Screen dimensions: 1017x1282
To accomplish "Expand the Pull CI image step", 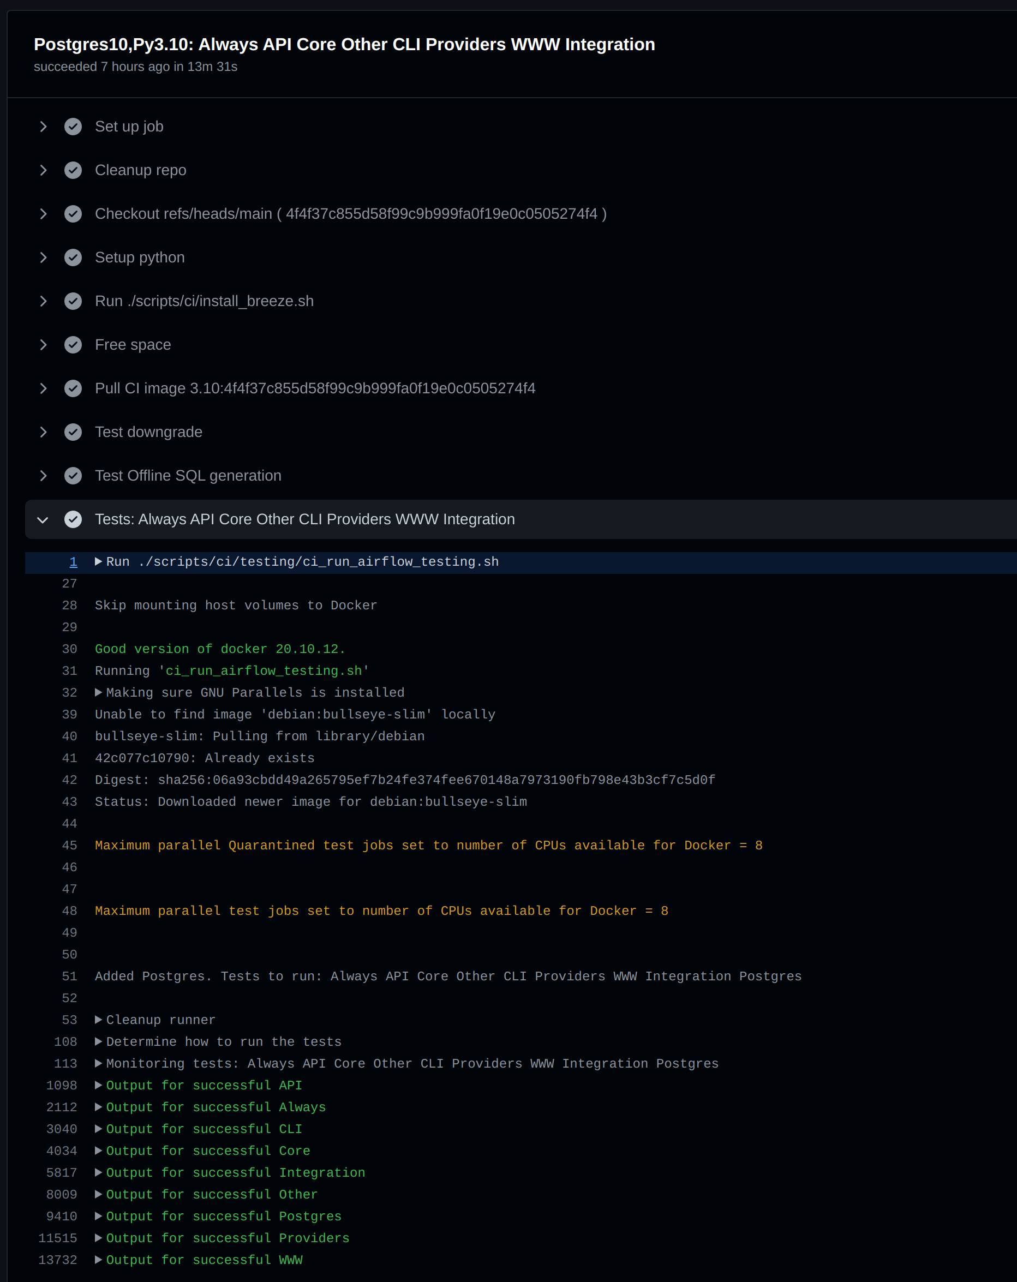I will coord(44,388).
